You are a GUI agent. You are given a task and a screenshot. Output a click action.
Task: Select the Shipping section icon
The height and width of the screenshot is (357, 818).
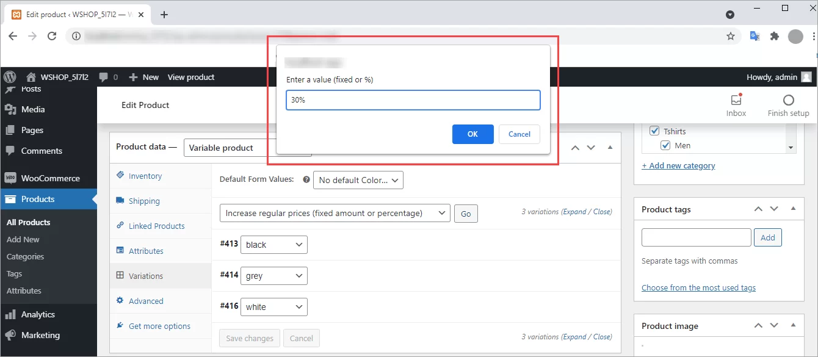click(120, 201)
